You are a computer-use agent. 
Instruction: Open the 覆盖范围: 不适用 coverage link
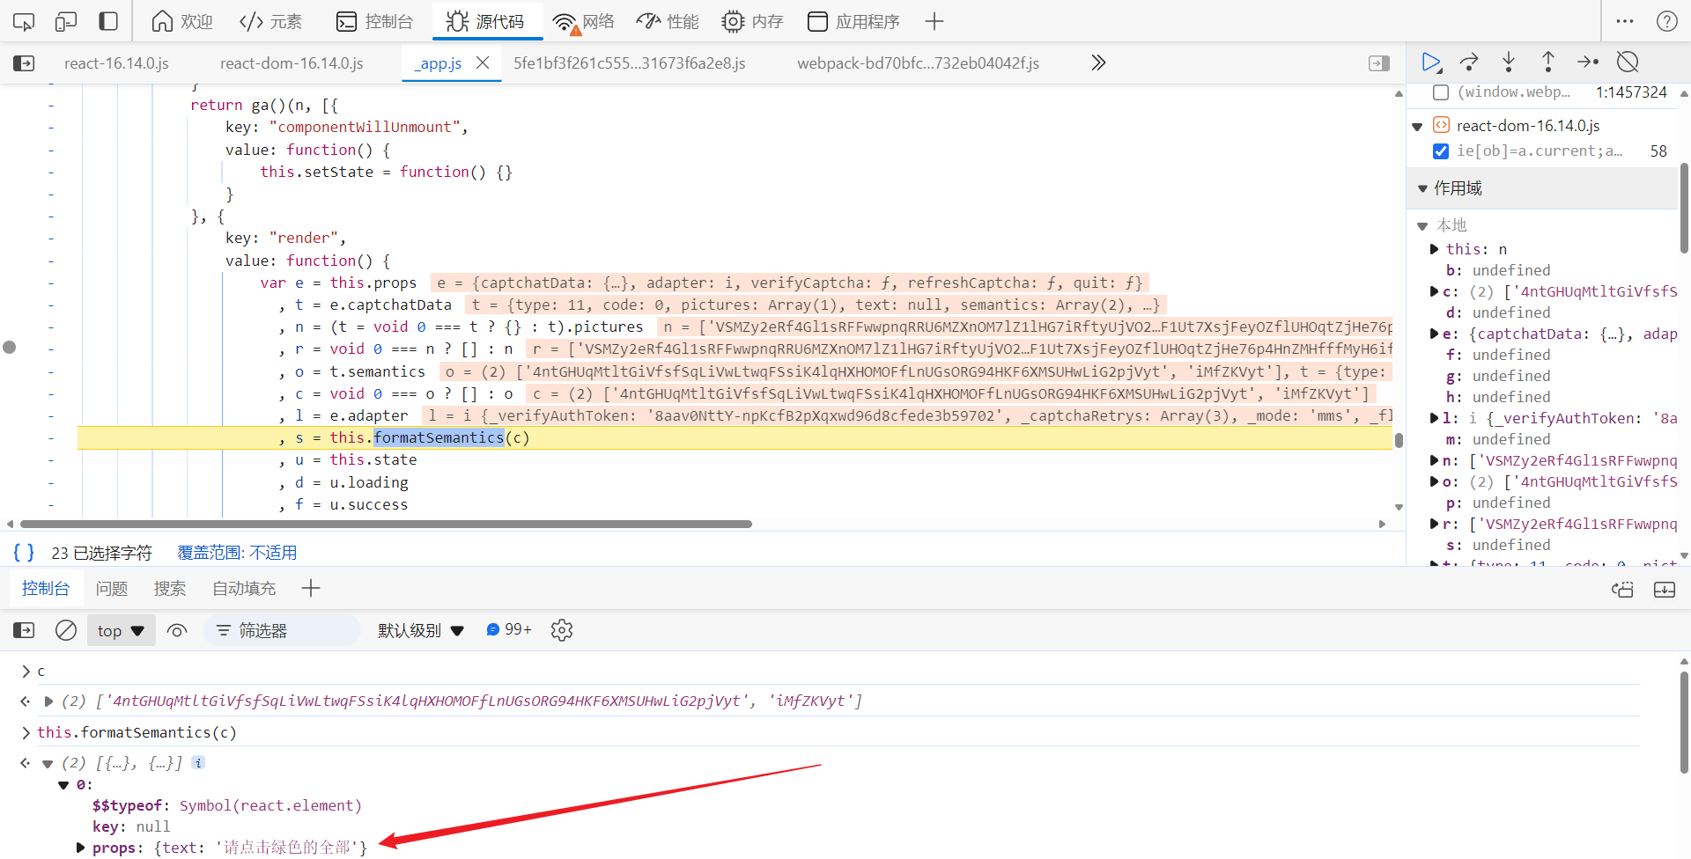pos(237,553)
